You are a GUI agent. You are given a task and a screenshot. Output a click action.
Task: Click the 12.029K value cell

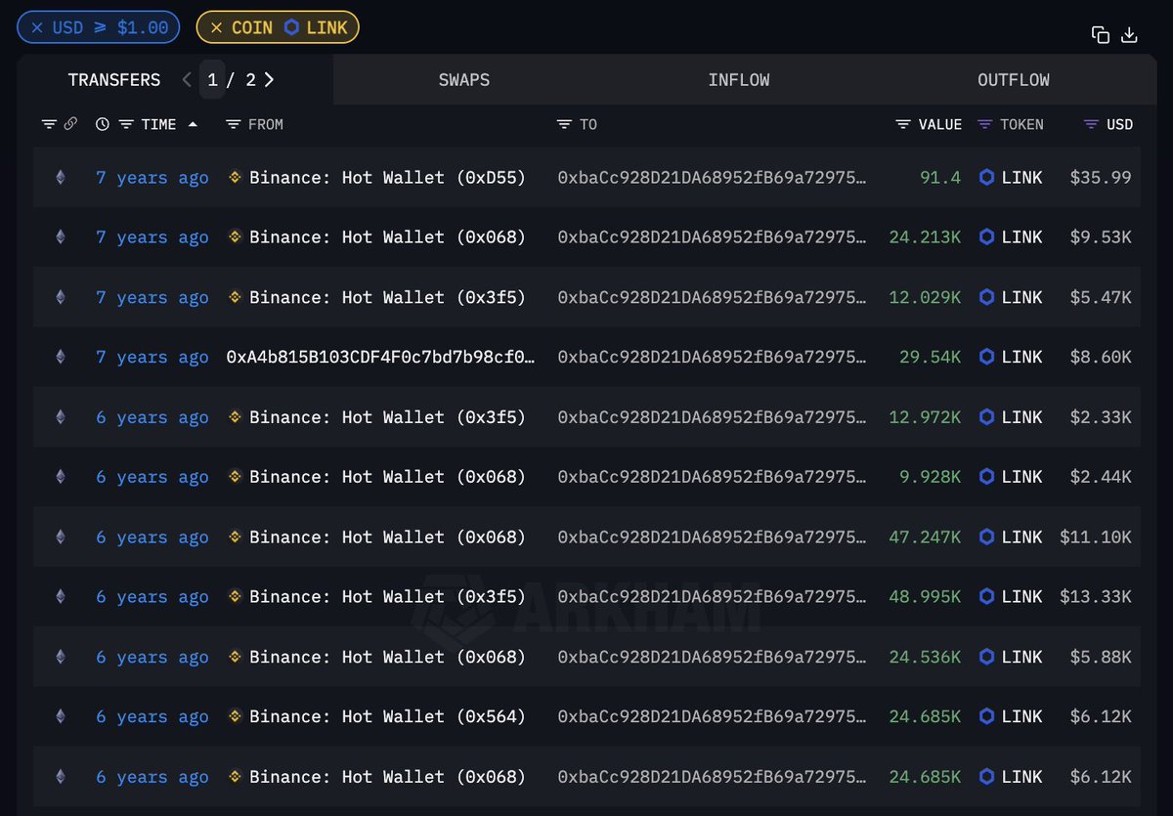tap(926, 297)
